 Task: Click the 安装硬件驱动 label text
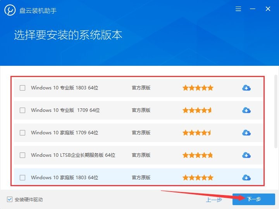pos(29,200)
